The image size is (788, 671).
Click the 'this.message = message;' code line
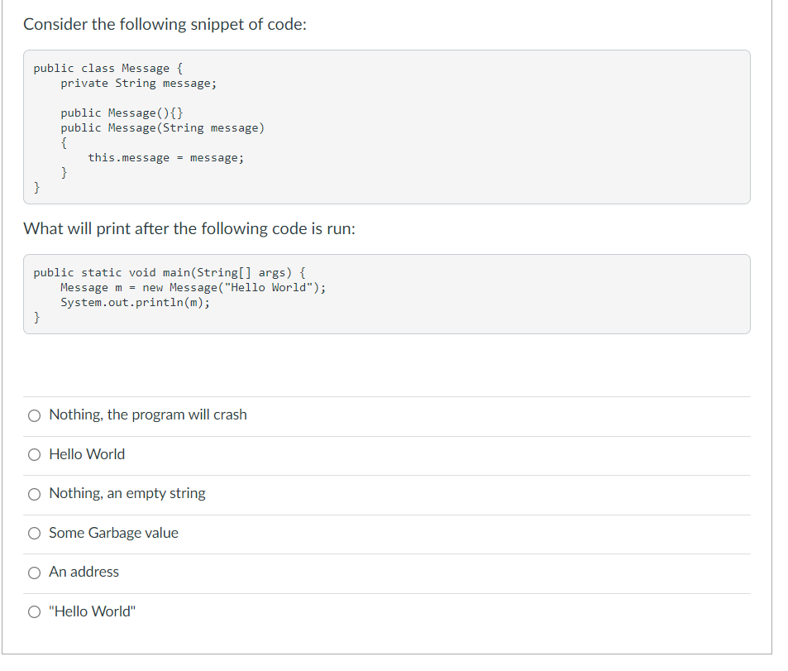click(x=166, y=158)
